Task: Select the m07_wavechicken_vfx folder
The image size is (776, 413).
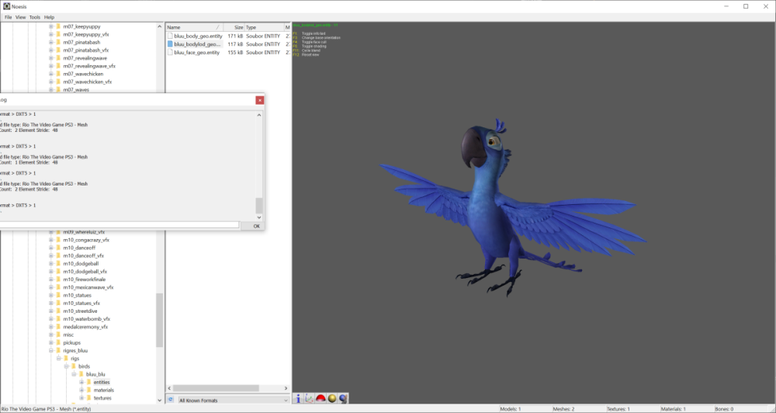Action: pos(87,82)
